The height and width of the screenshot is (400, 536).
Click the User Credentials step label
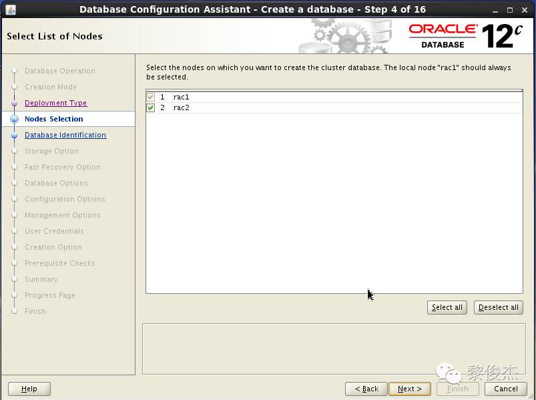tap(54, 231)
